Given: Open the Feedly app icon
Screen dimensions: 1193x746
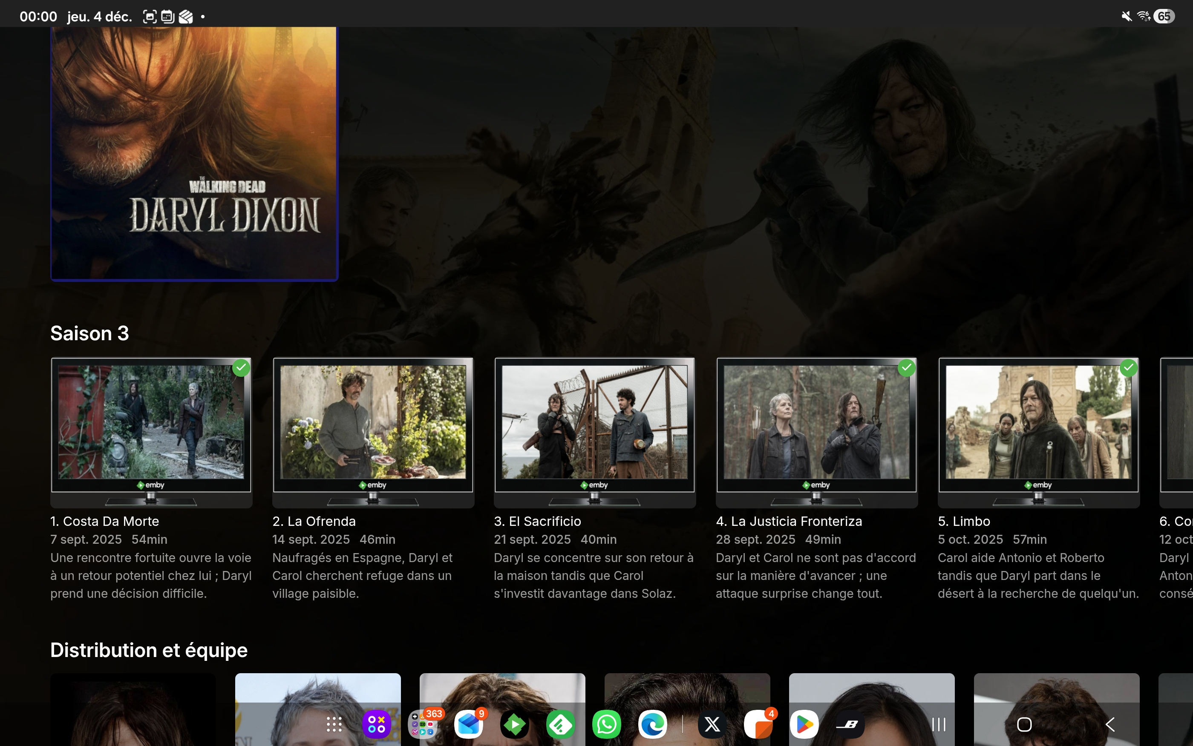Looking at the screenshot, I should click(x=560, y=724).
